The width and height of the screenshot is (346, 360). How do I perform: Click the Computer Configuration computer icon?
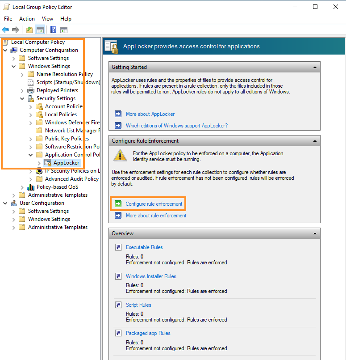click(x=14, y=50)
